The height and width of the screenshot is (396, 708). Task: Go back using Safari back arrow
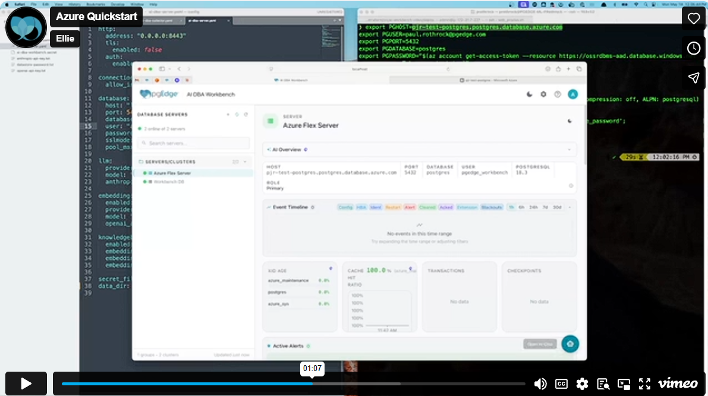(x=179, y=69)
